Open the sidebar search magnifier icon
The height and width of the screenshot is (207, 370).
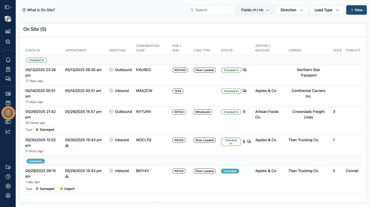(8, 42)
